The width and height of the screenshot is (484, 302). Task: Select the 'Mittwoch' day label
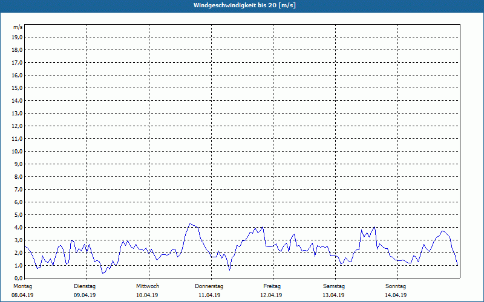click(x=148, y=286)
